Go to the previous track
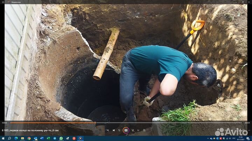The image size is (252, 141). [x=113, y=131]
